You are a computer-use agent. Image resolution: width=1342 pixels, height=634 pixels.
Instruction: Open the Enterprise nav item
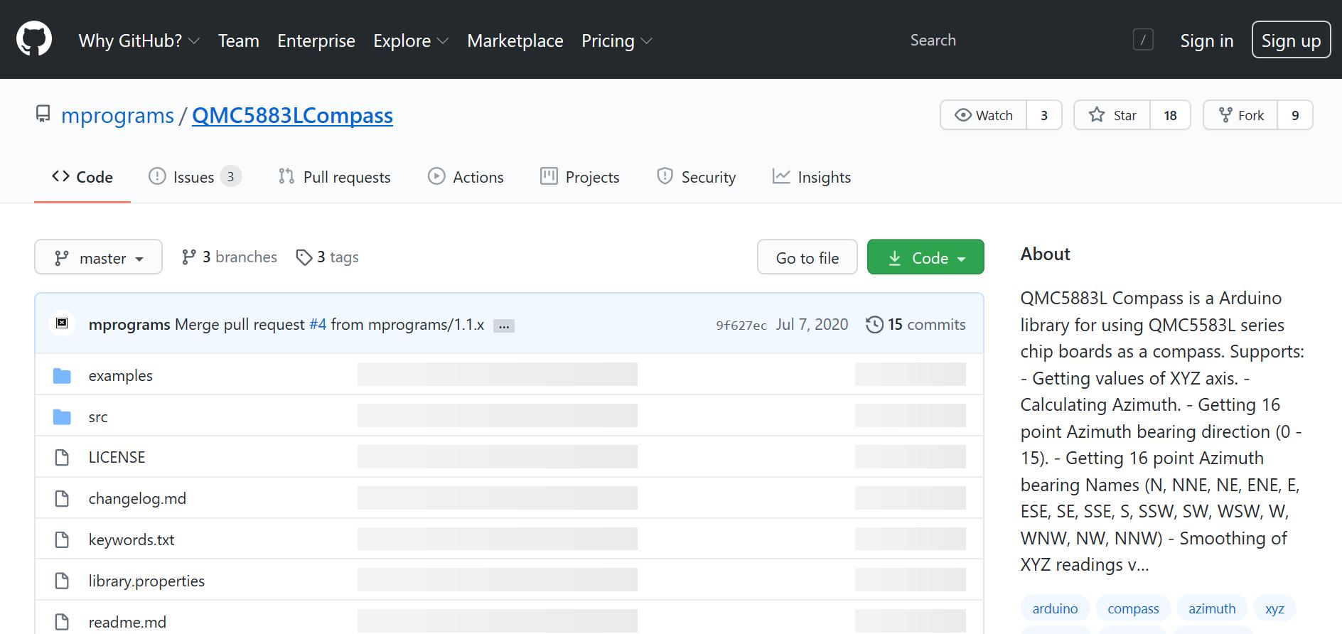(x=316, y=41)
